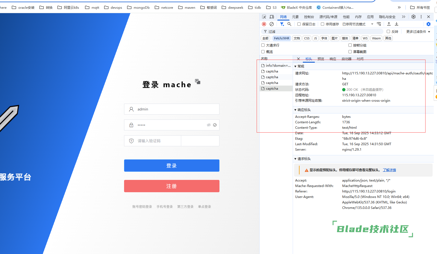The width and height of the screenshot is (437, 254).
Task: Click the username field with admin
Action: (x=172, y=109)
